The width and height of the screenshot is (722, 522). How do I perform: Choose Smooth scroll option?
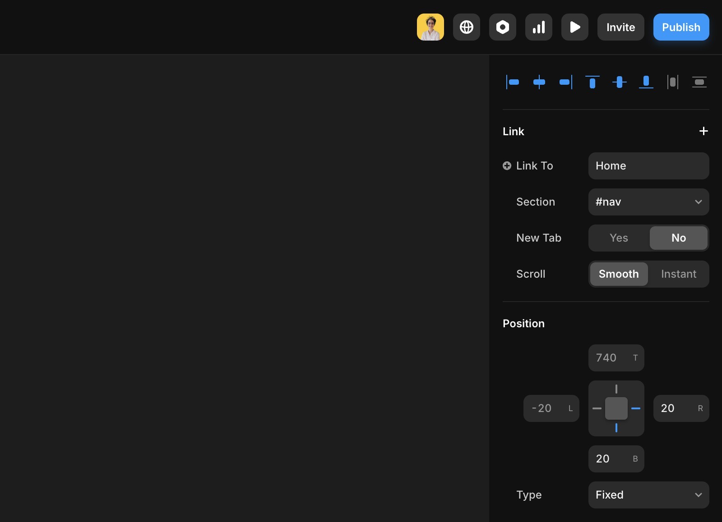click(x=619, y=274)
